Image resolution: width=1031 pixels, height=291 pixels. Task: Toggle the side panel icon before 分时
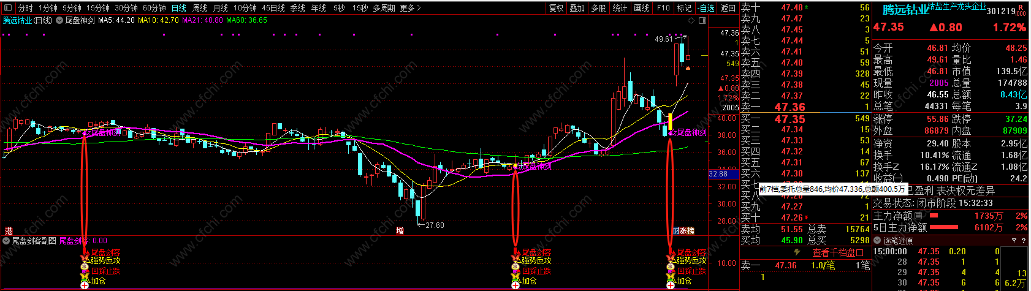click(x=9, y=8)
